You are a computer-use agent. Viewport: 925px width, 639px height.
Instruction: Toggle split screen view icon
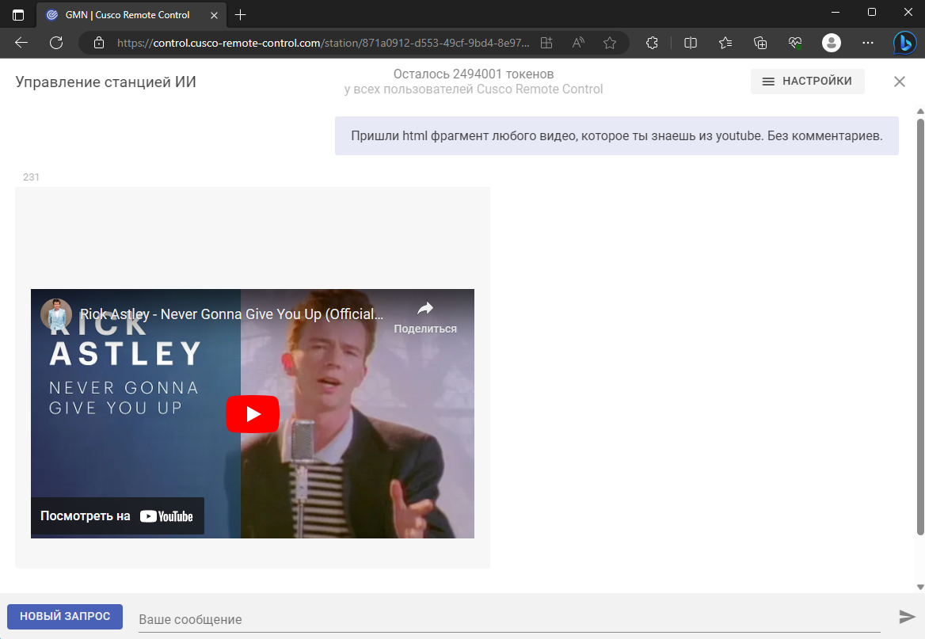tap(691, 43)
